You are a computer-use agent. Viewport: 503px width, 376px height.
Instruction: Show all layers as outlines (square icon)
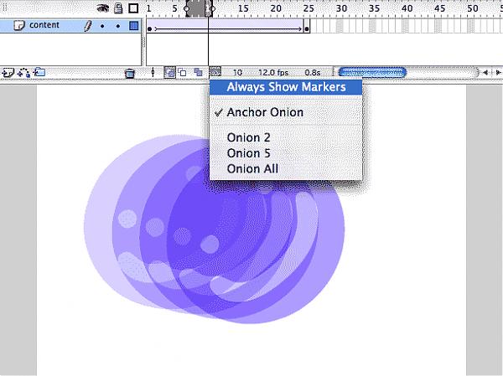click(x=133, y=8)
